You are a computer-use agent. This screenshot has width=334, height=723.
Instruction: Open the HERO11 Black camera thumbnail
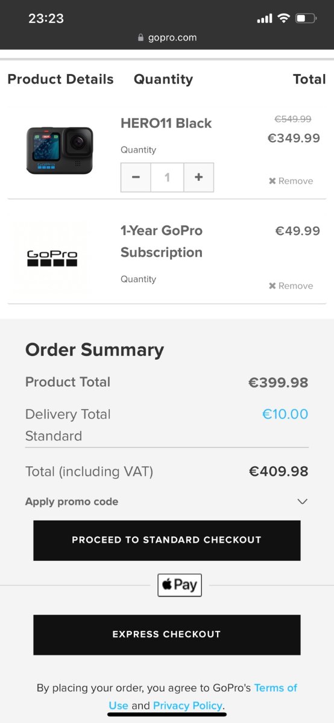pos(59,150)
